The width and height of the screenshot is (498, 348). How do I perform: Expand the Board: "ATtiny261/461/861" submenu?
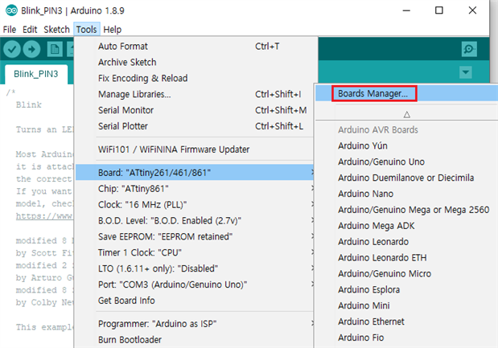coord(195,173)
